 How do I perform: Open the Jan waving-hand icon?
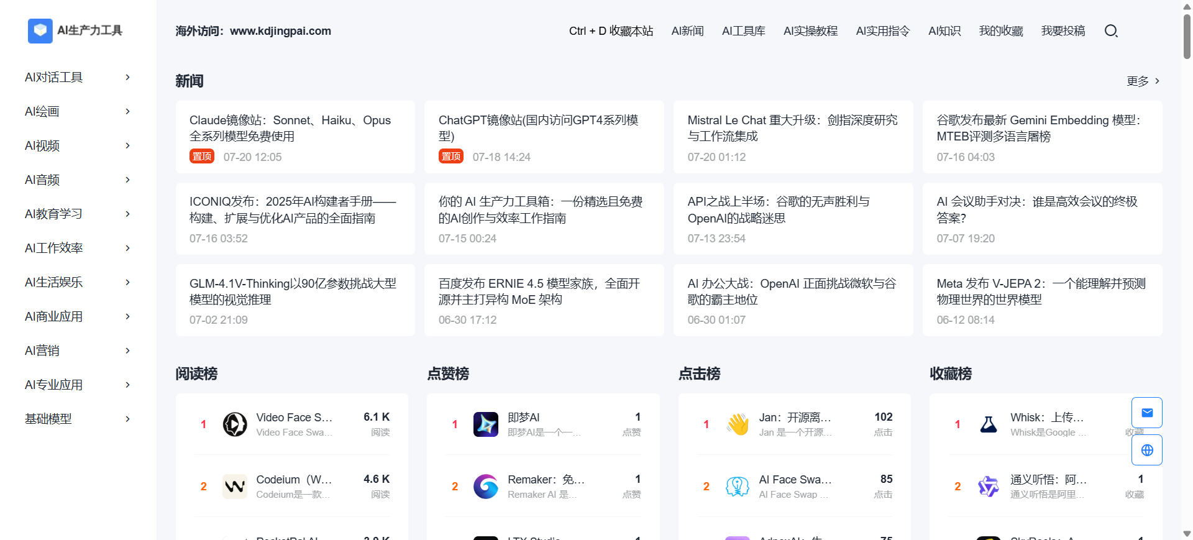[x=738, y=424]
